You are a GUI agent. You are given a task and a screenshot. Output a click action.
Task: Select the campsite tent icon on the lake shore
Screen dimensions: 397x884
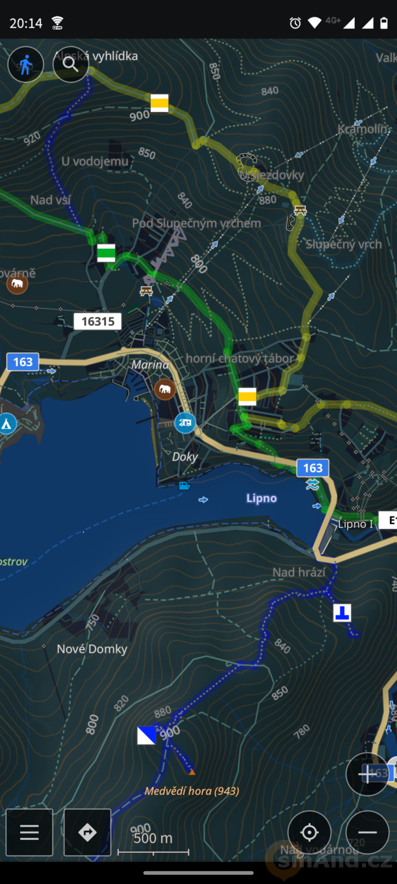8,423
